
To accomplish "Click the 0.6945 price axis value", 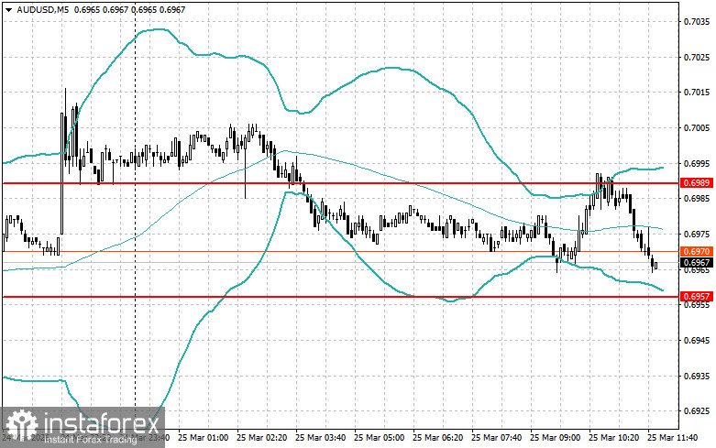I will coord(697,340).
